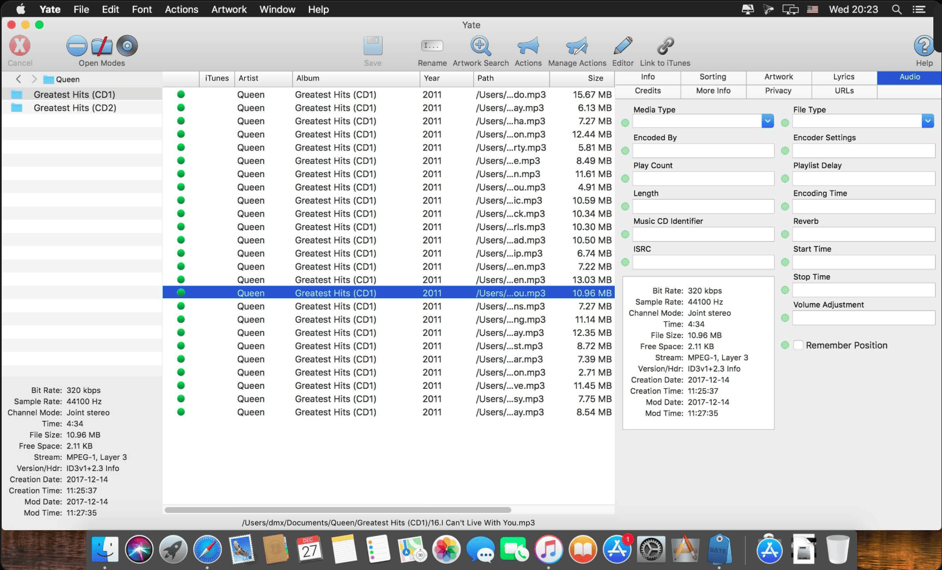
Task: Open the Artwork menu in menu bar
Action: pyautogui.click(x=229, y=9)
